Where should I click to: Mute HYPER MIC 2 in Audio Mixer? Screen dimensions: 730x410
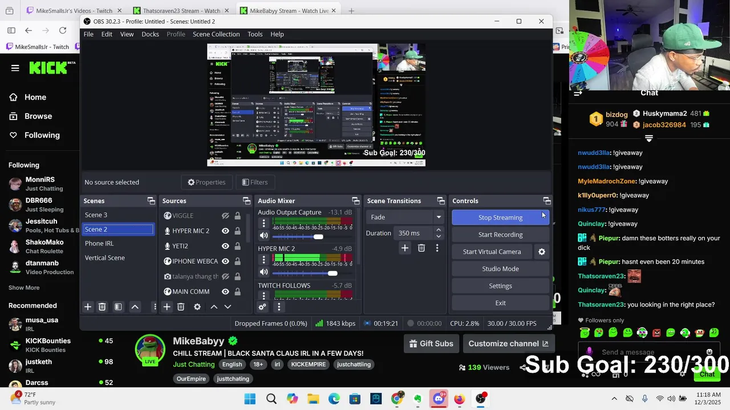263,273
